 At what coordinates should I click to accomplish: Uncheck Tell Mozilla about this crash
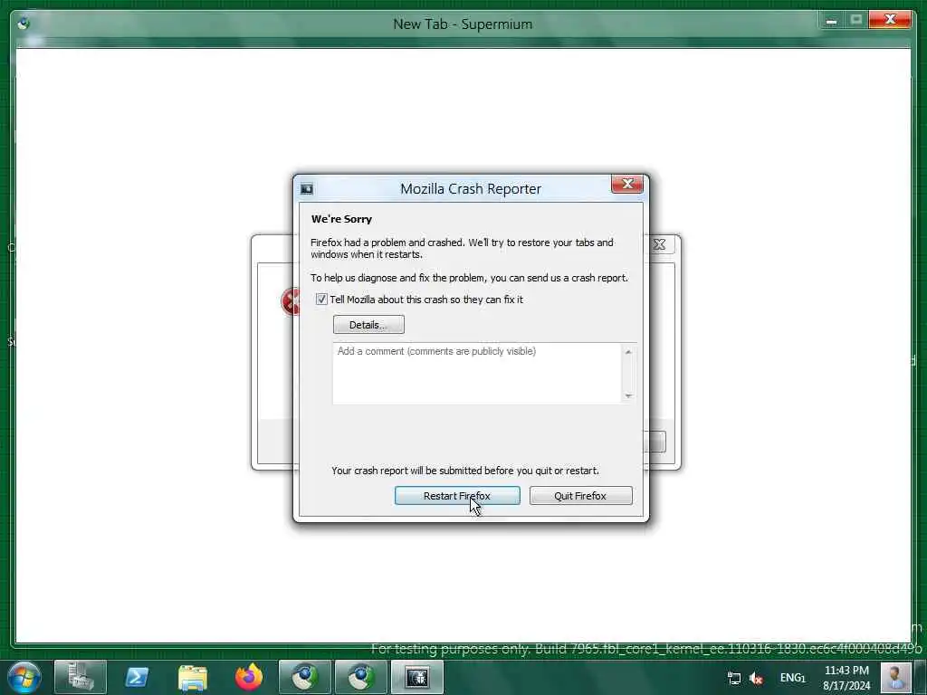(x=321, y=299)
